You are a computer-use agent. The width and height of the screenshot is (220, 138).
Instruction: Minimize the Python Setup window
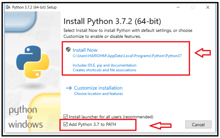(x=178, y=7)
